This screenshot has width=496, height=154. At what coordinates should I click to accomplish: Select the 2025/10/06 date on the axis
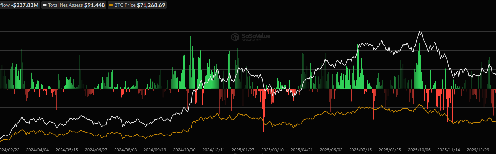click(419, 149)
